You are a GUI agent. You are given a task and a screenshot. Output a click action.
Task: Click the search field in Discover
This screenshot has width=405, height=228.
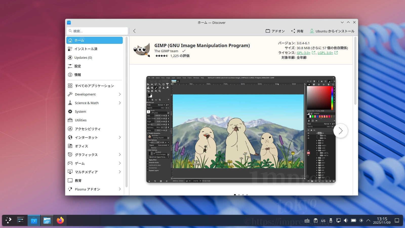pos(97,31)
